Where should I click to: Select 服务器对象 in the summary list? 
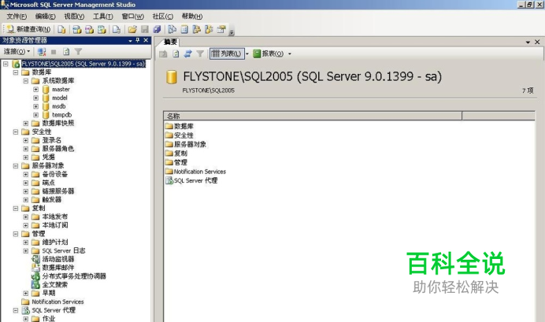190,144
